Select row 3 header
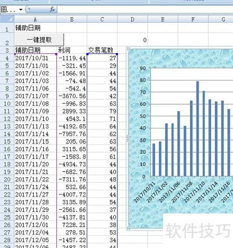Image resolution: width=233 pixels, height=248 pixels. 7,50
